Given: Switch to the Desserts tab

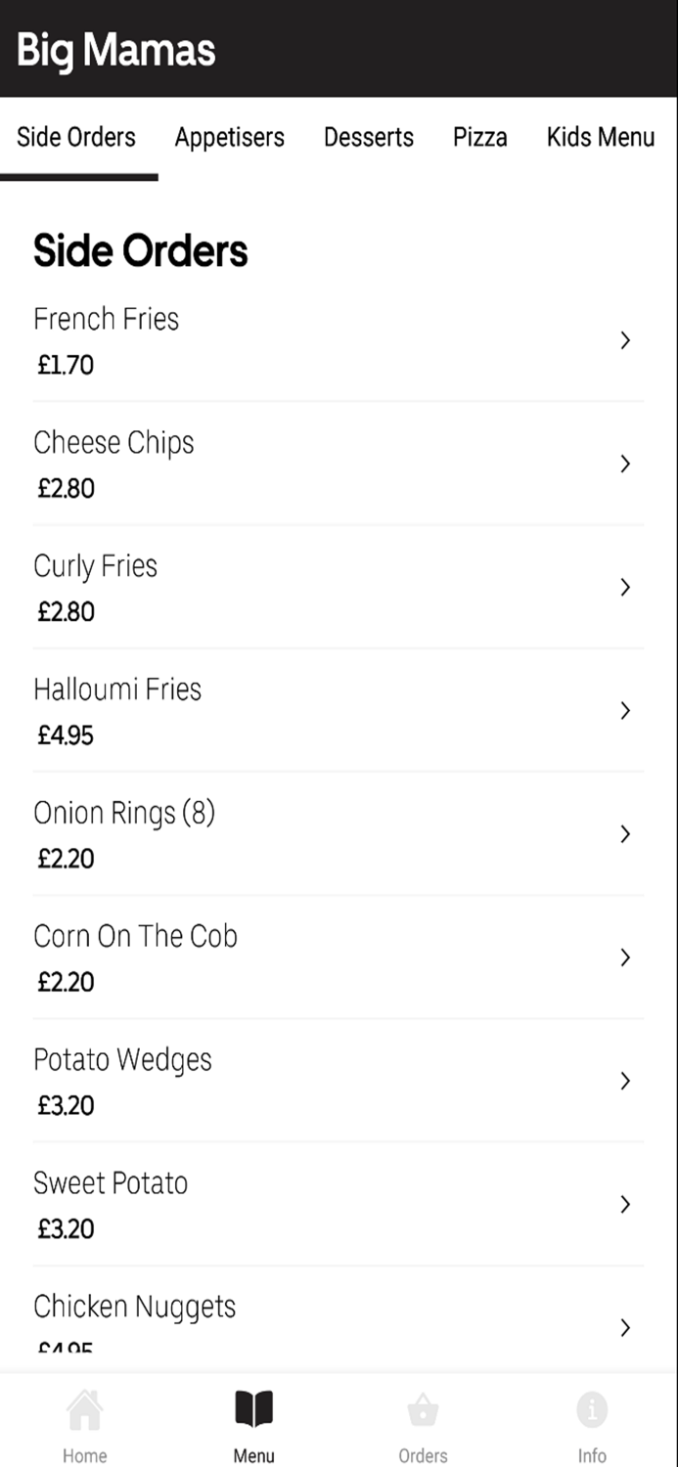Looking at the screenshot, I should click(369, 138).
